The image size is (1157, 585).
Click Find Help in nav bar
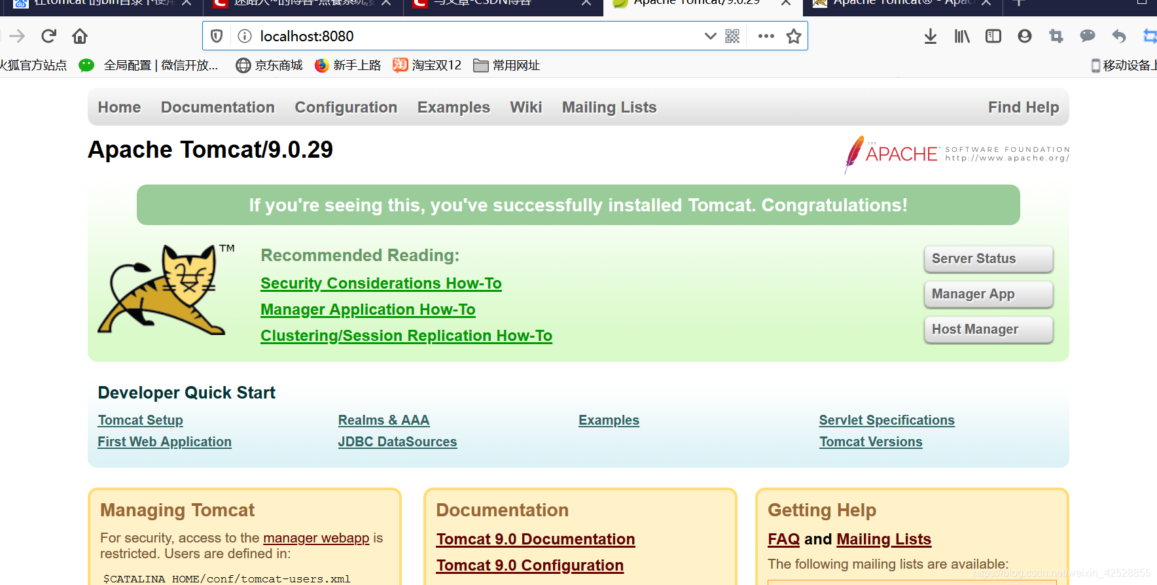pyautogui.click(x=1023, y=107)
